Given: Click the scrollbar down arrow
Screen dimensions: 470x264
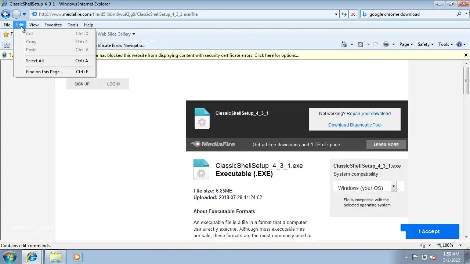Looking at the screenshot, I should 466,238.
